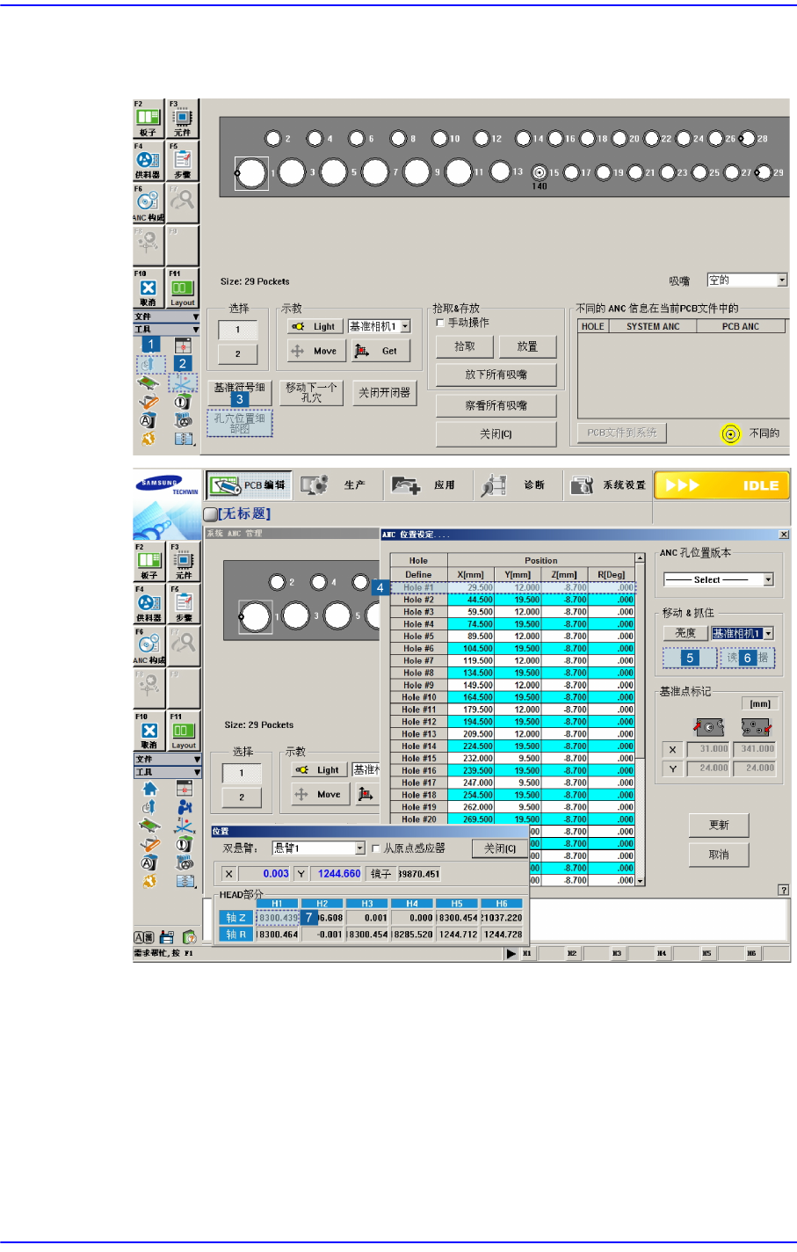Open 基准相机1 dropdown in 移动&抓住 group
Image resolution: width=797 pixels, height=1252 pixels.
[x=743, y=633]
